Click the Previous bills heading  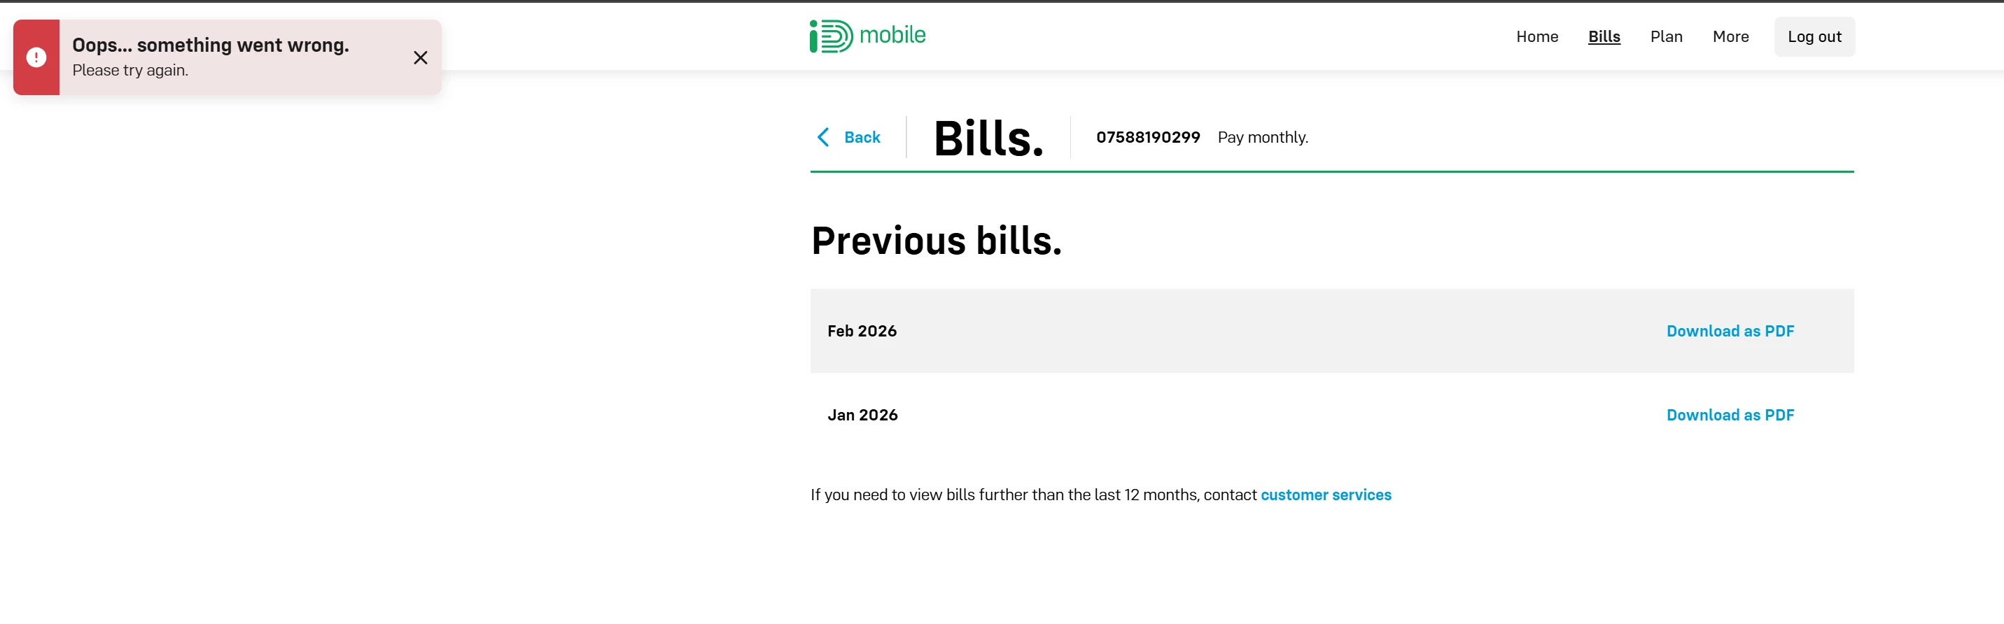pos(936,241)
